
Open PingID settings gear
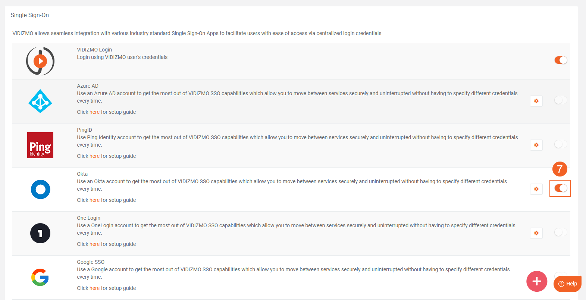[536, 145]
